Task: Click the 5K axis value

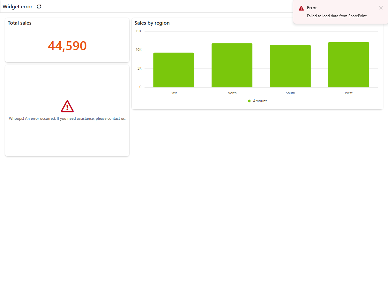Action: pos(139,68)
